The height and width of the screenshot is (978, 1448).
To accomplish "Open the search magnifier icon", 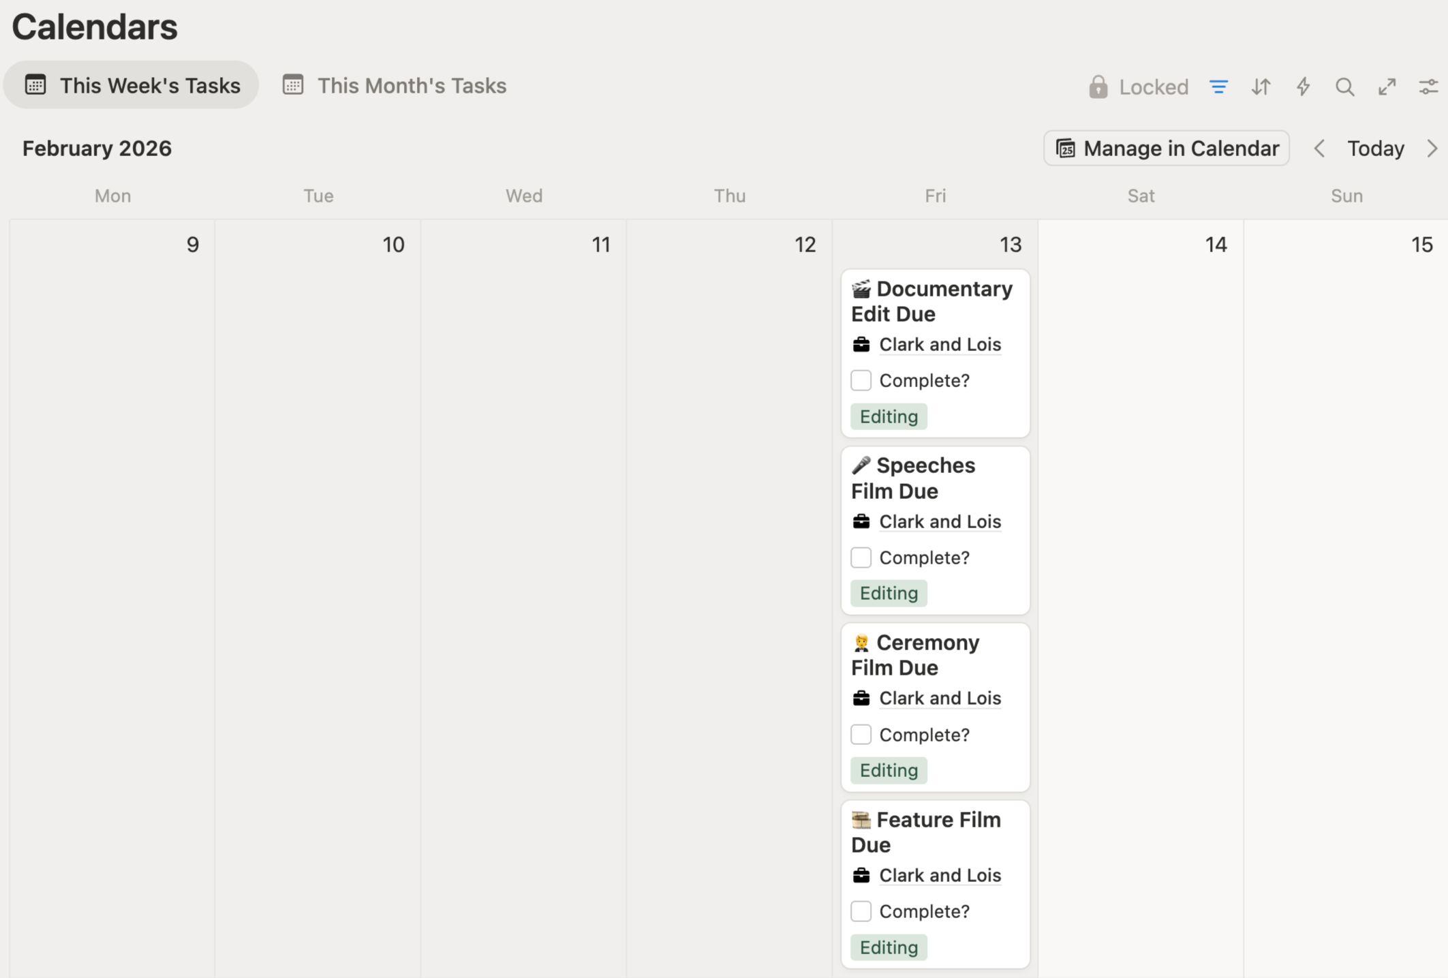I will (x=1344, y=87).
